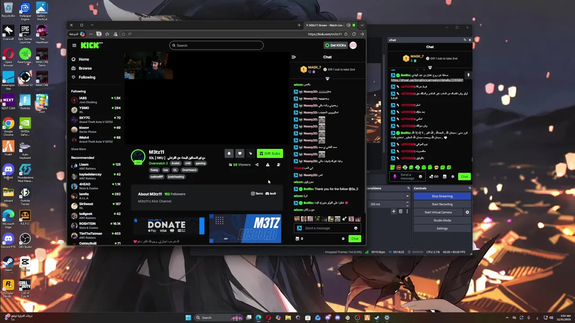Image resolution: width=575 pixels, height=323 pixels.
Task: Expand Following list with Show More
Action: [78, 149]
